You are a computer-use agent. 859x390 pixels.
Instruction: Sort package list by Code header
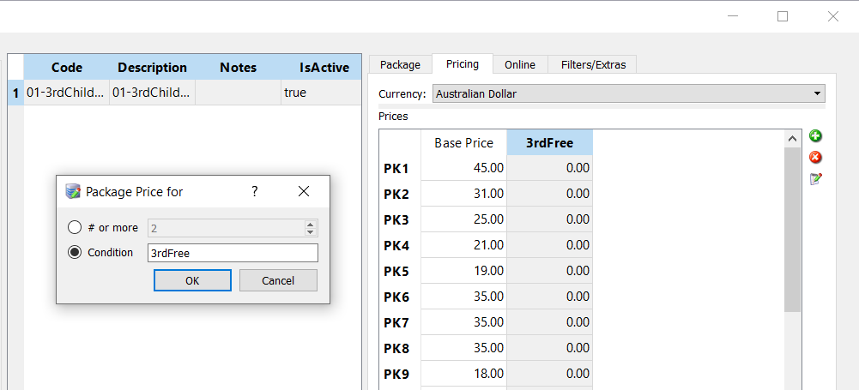(67, 67)
